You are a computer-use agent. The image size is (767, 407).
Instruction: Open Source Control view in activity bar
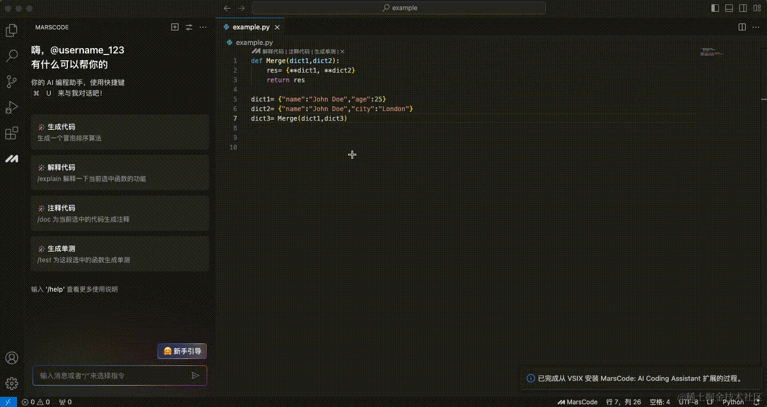(x=12, y=82)
